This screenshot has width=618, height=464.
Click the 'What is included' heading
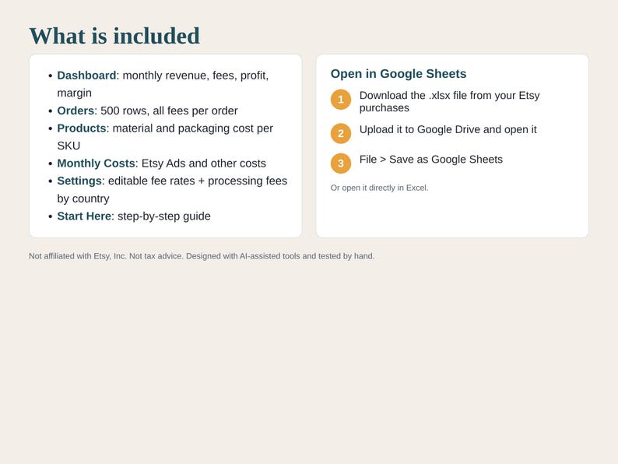[x=114, y=36]
